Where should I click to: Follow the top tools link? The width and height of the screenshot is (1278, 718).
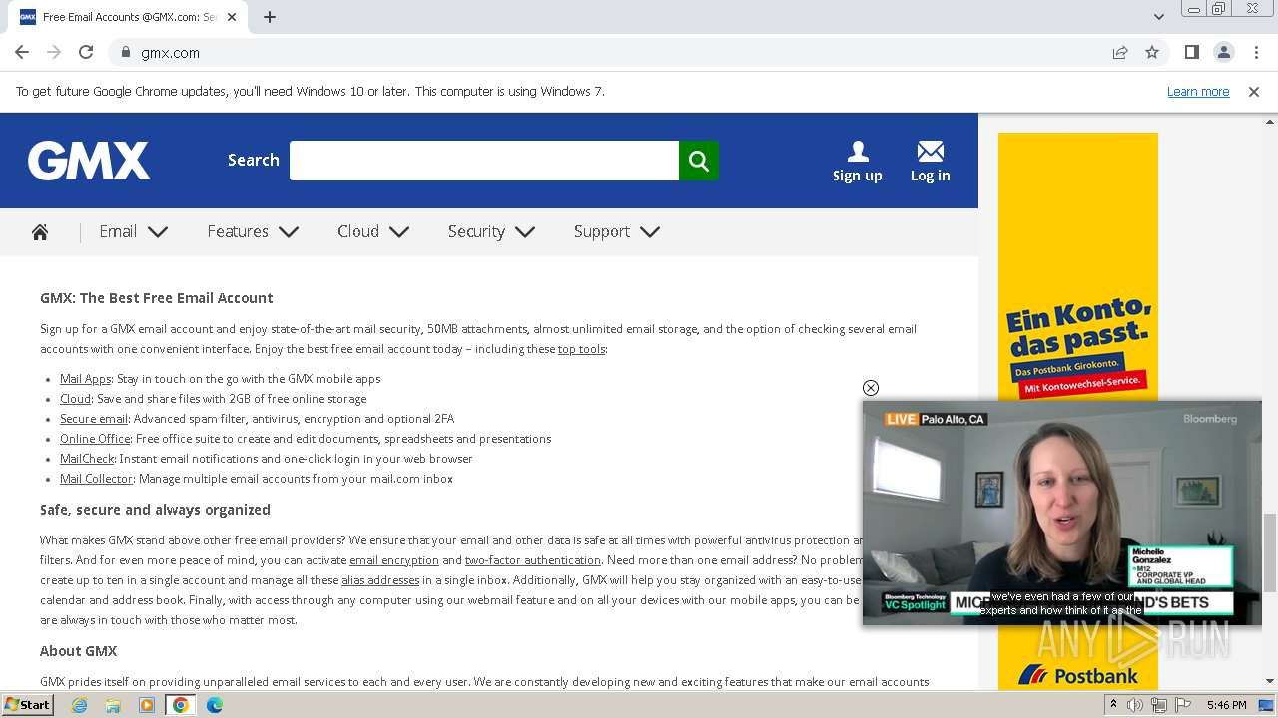click(581, 349)
